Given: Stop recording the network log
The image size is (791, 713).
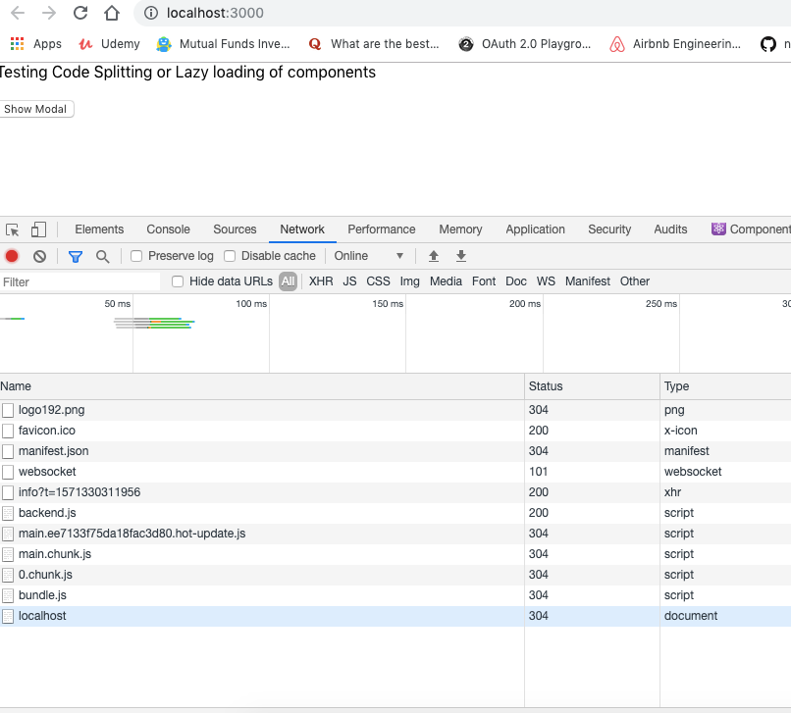Looking at the screenshot, I should [x=11, y=256].
